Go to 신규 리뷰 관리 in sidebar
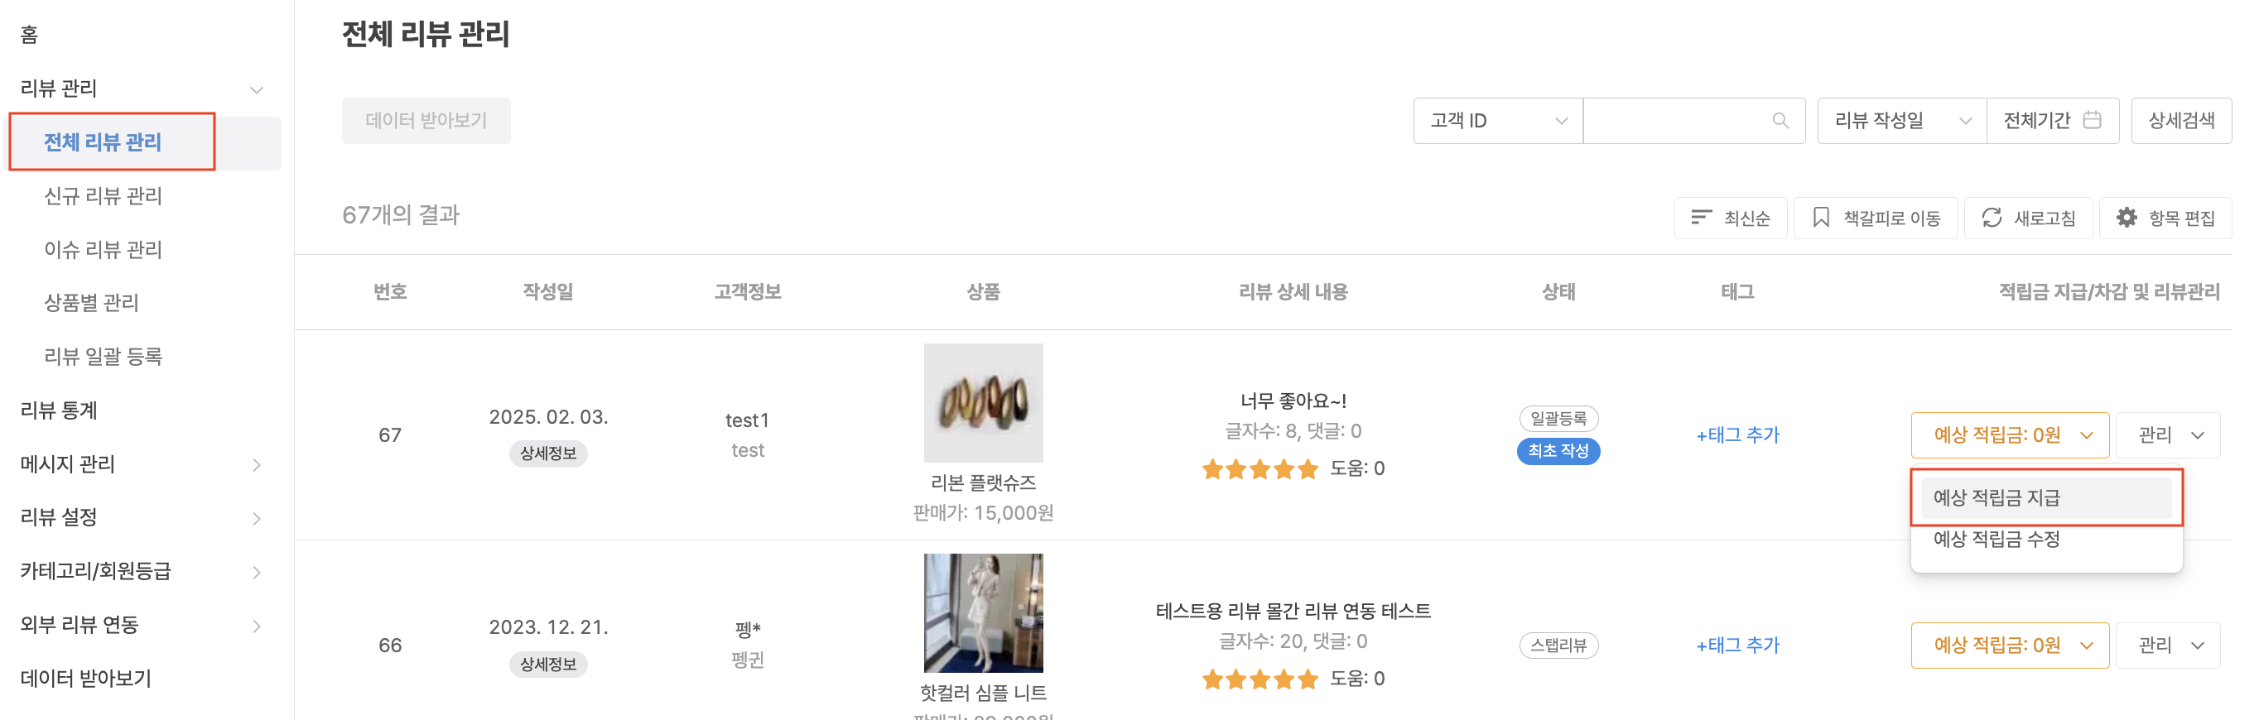 (104, 196)
